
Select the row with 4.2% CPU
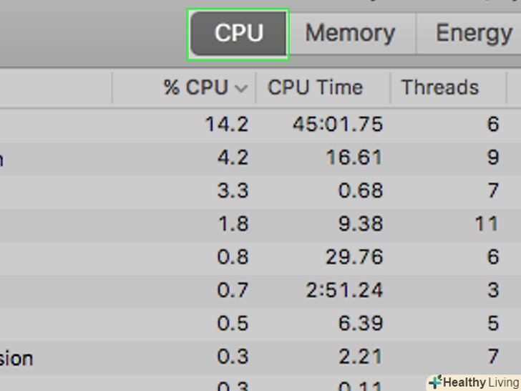point(233,158)
